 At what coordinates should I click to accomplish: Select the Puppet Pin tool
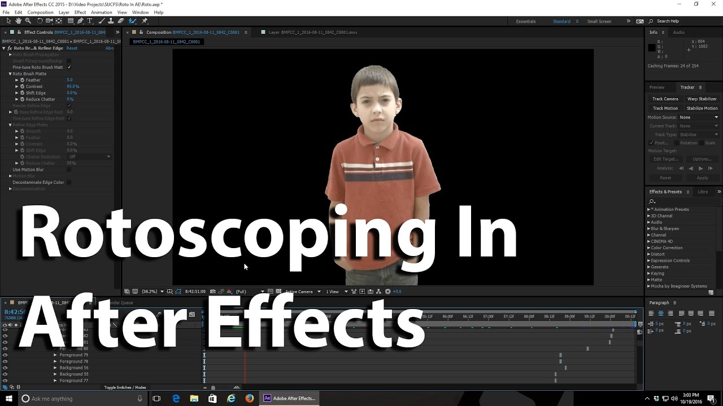(145, 21)
